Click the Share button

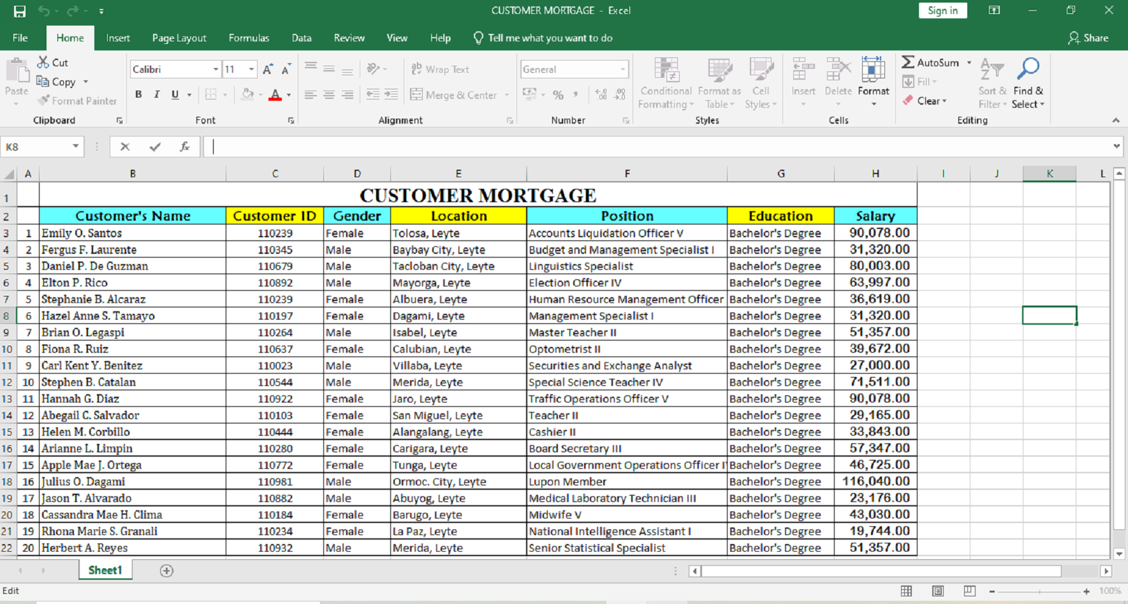pyautogui.click(x=1088, y=38)
